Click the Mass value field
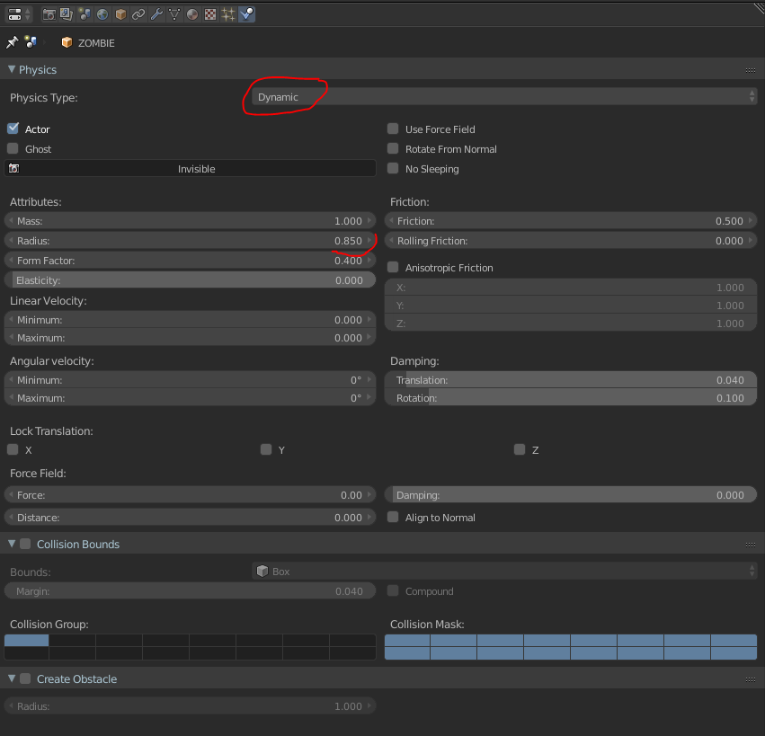 191,221
